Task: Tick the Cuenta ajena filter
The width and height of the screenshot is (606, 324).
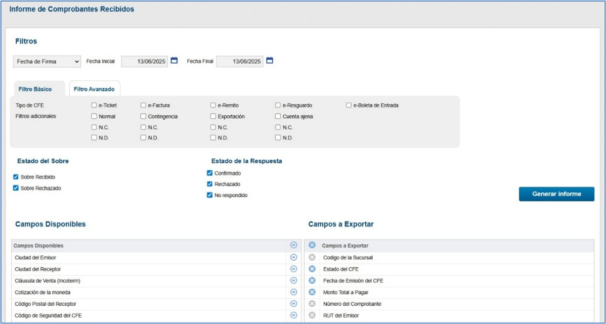Action: [278, 117]
